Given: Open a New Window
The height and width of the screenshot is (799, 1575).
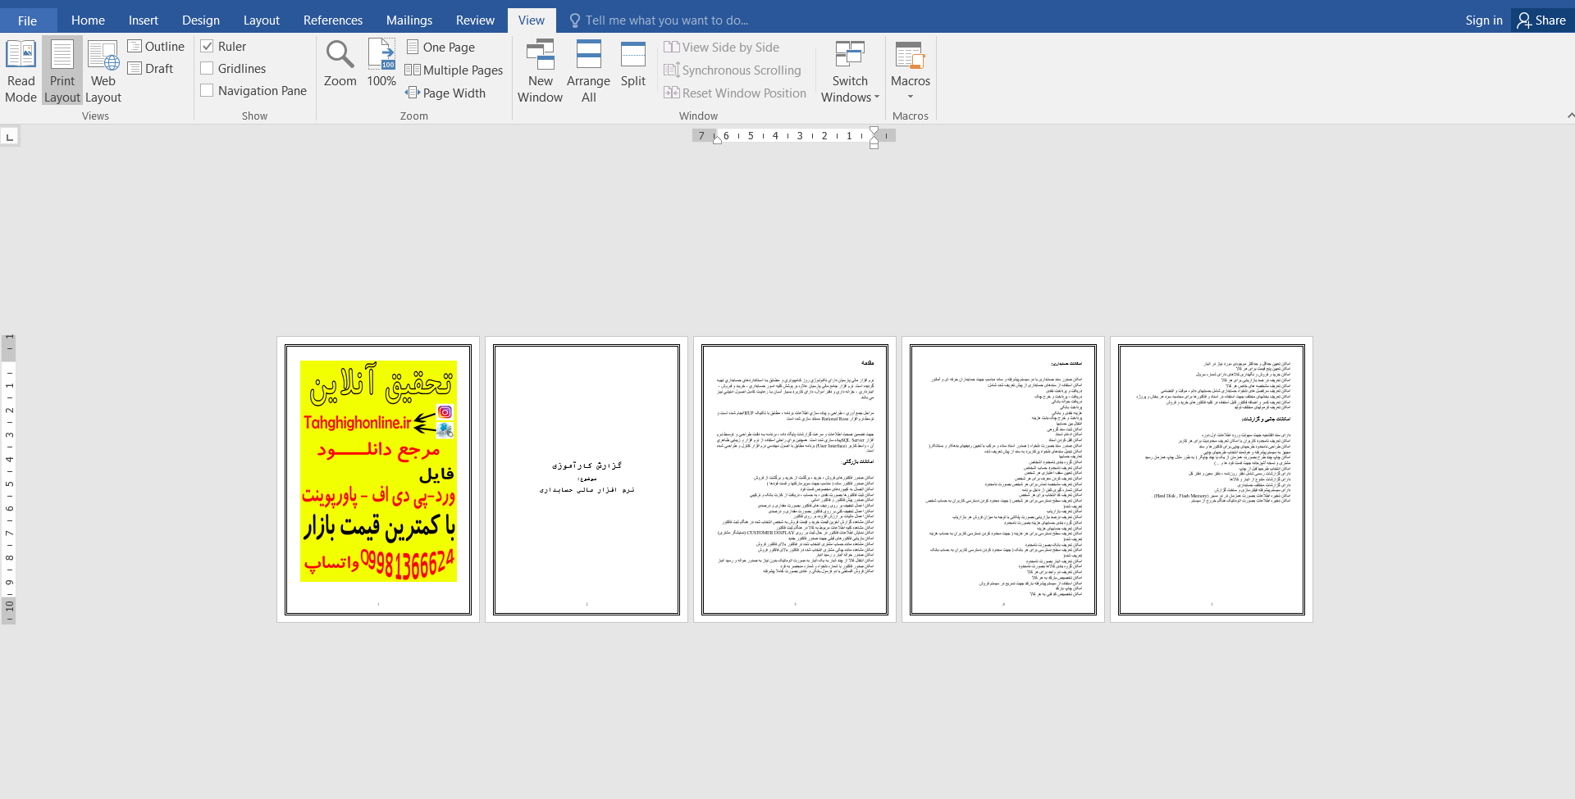Looking at the screenshot, I should 540,71.
